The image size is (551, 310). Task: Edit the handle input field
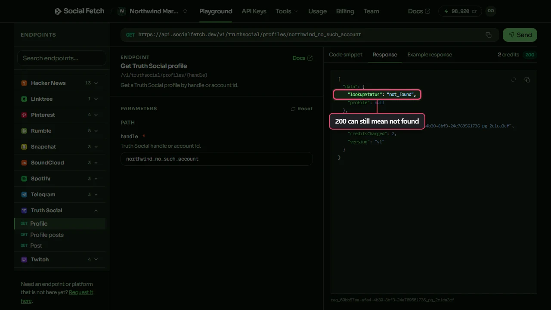[217, 159]
